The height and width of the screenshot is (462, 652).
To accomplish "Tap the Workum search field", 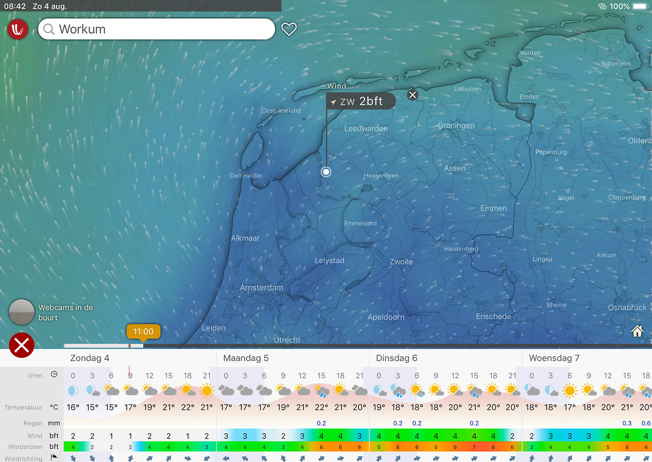I will coord(156,29).
